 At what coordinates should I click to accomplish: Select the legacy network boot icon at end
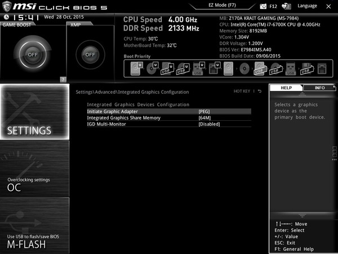(x=322, y=69)
